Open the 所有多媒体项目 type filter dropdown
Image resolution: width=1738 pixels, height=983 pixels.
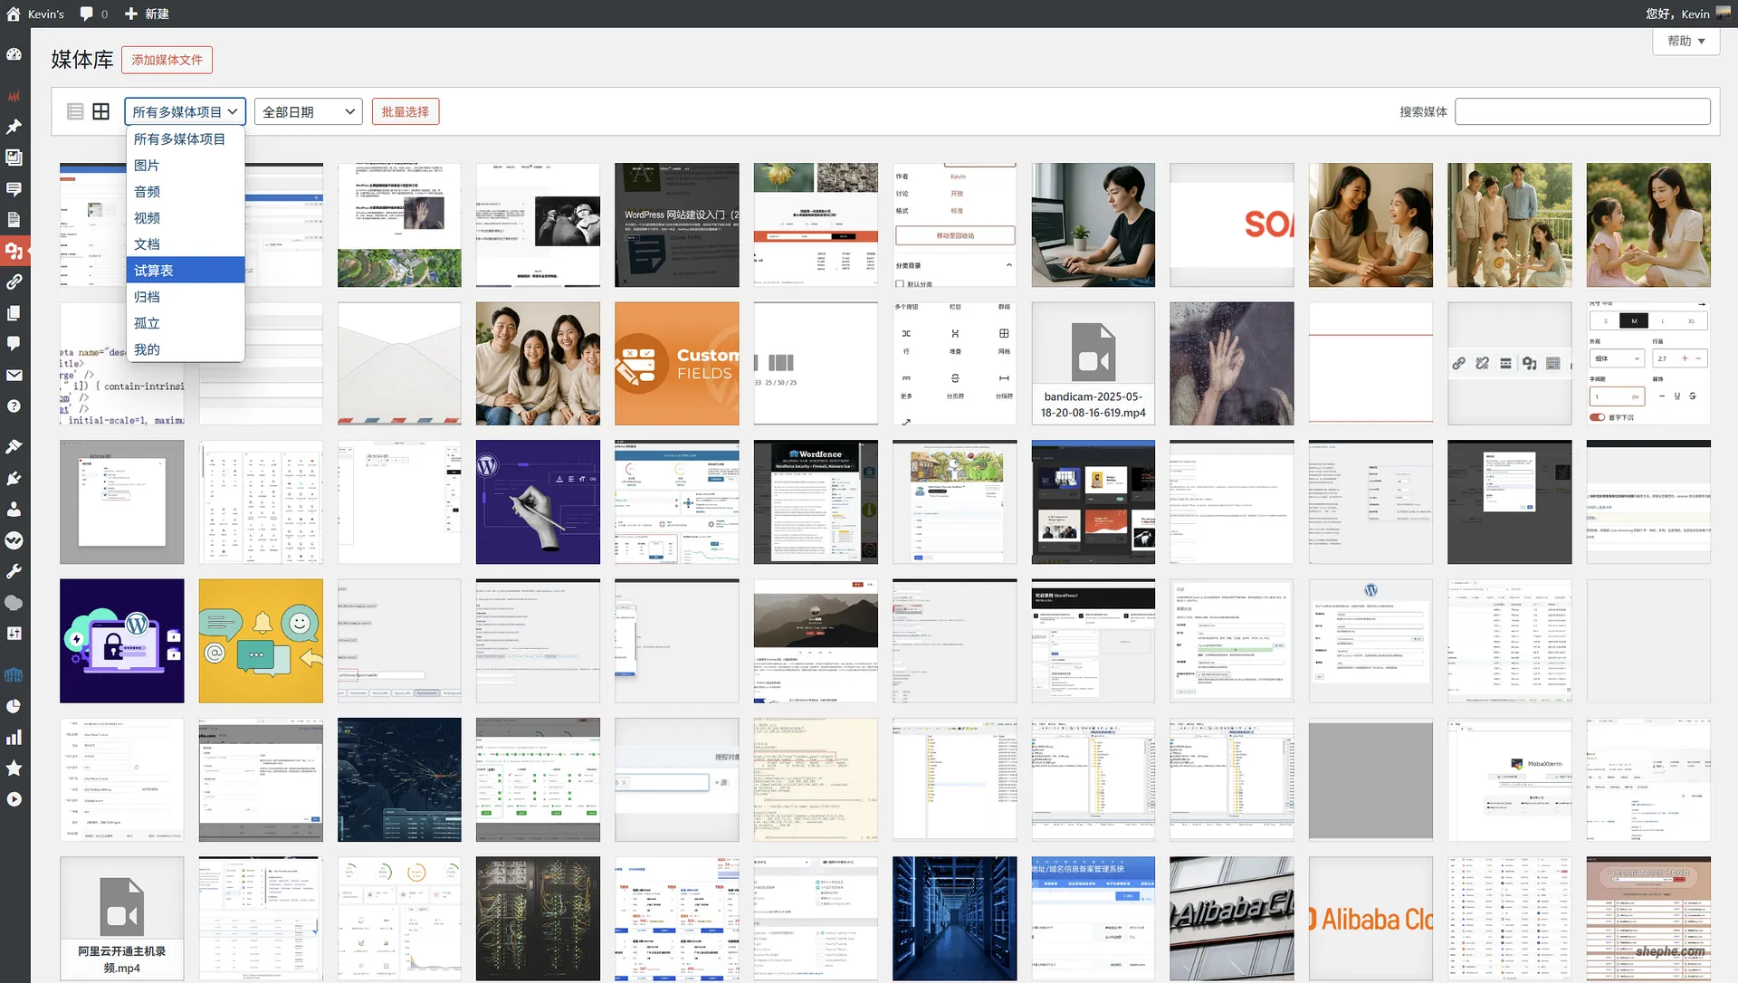[185, 111]
